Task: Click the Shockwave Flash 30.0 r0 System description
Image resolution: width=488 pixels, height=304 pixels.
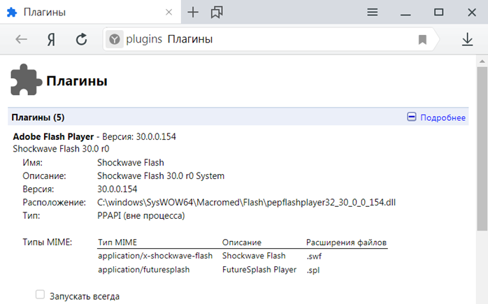Action: (x=161, y=176)
